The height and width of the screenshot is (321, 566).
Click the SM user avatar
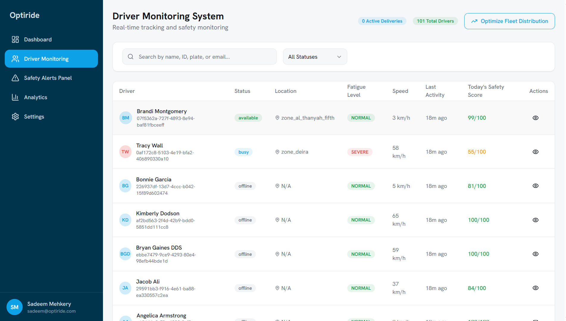tap(15, 307)
